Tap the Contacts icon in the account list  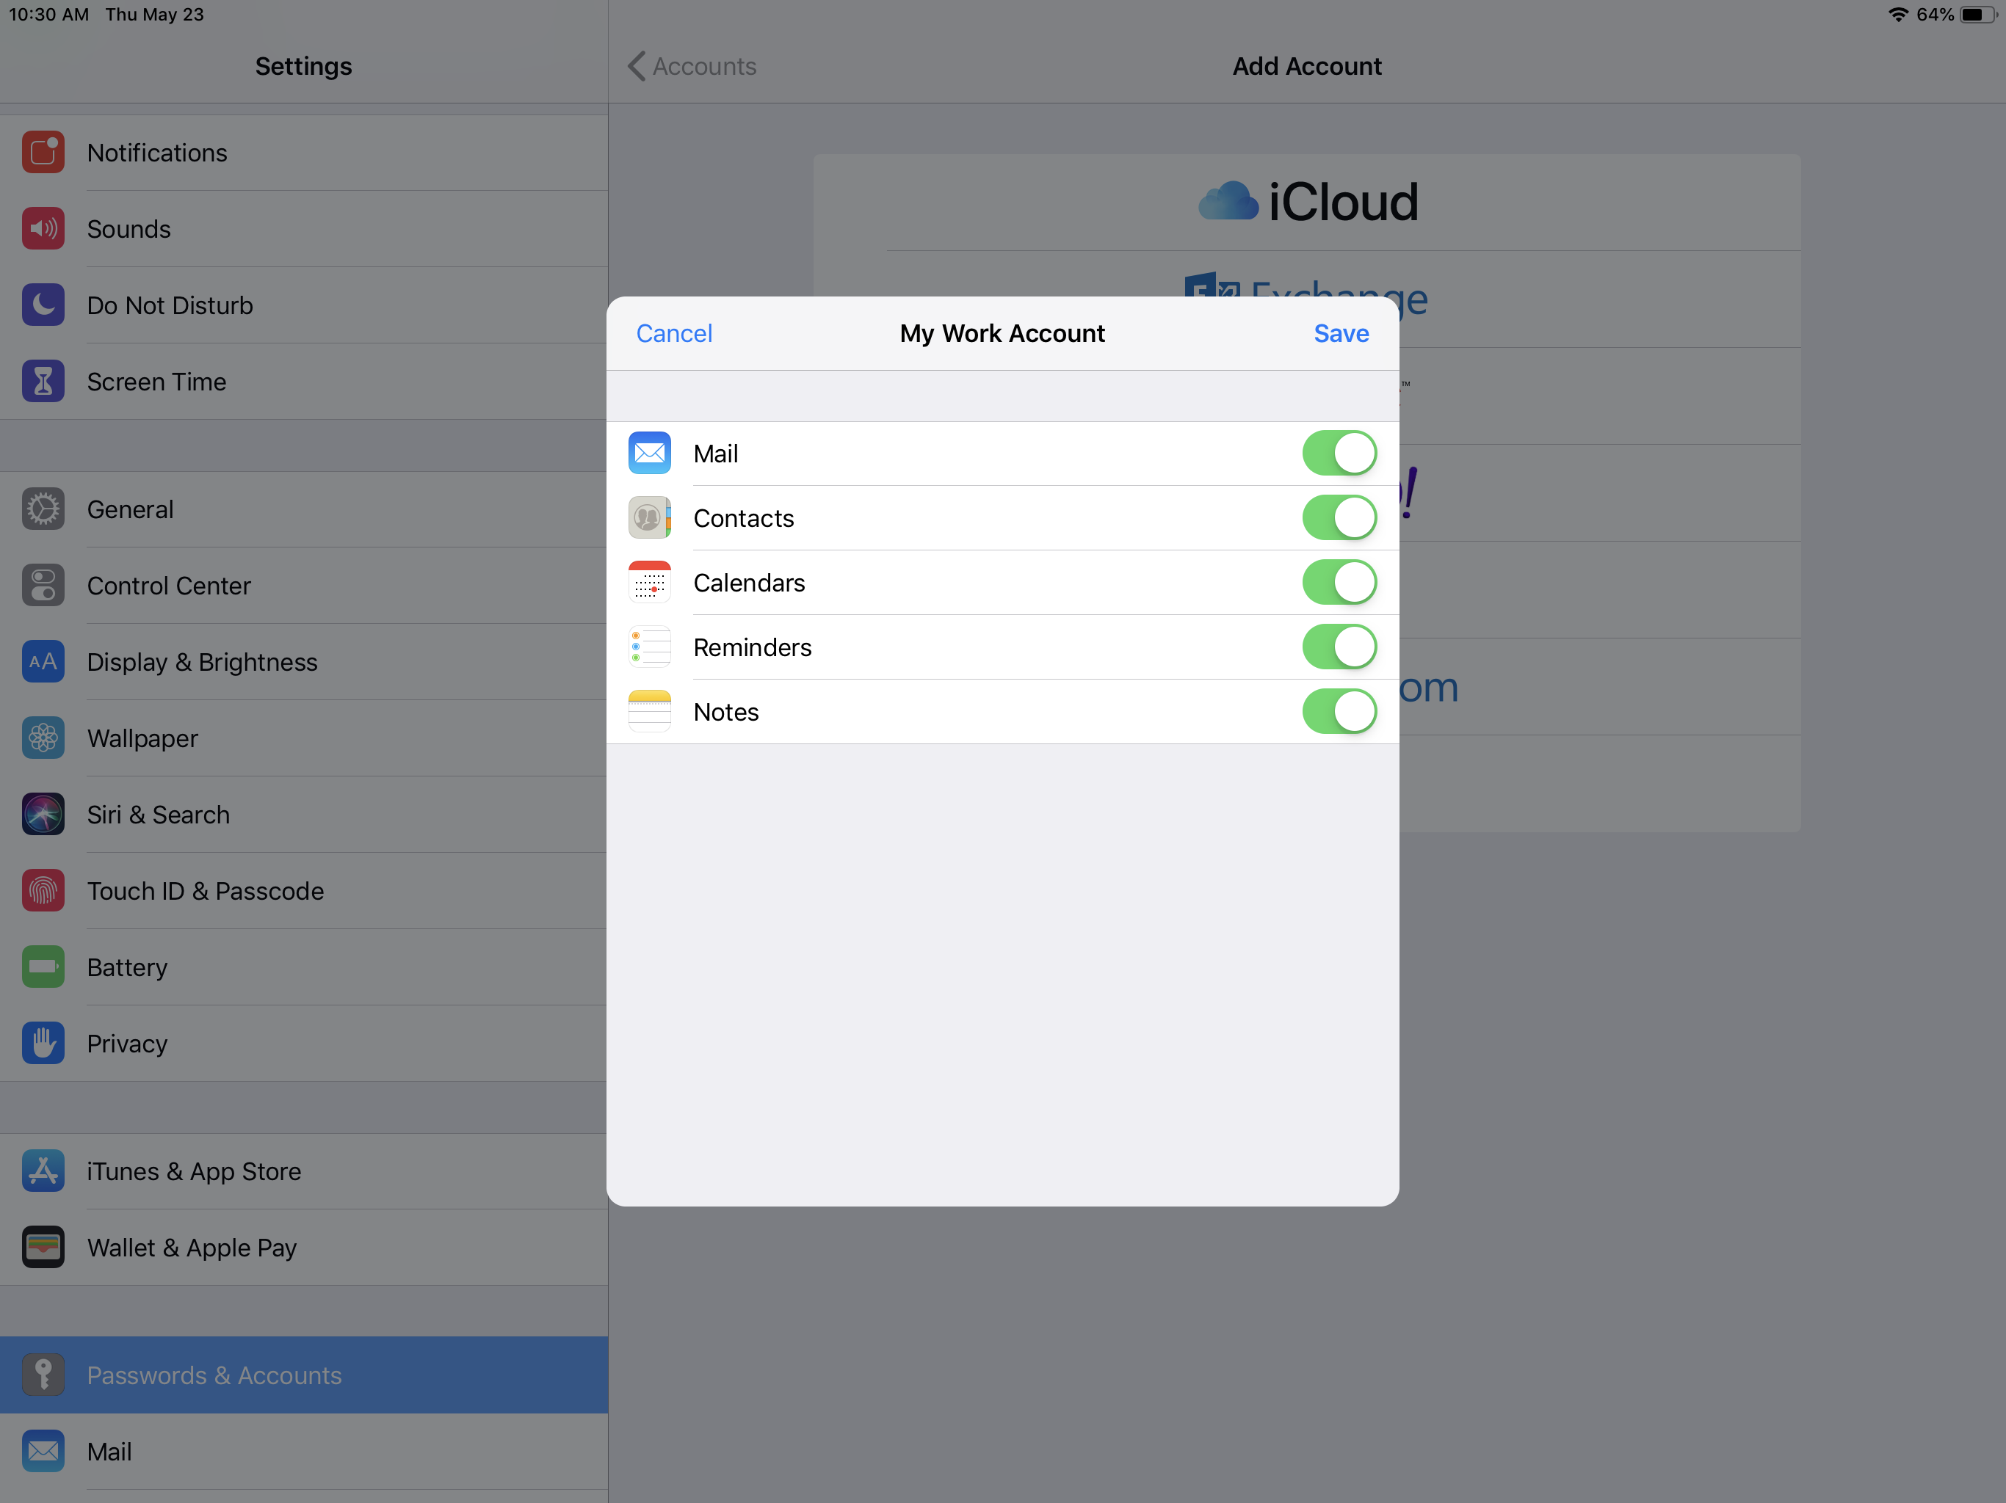(x=649, y=517)
